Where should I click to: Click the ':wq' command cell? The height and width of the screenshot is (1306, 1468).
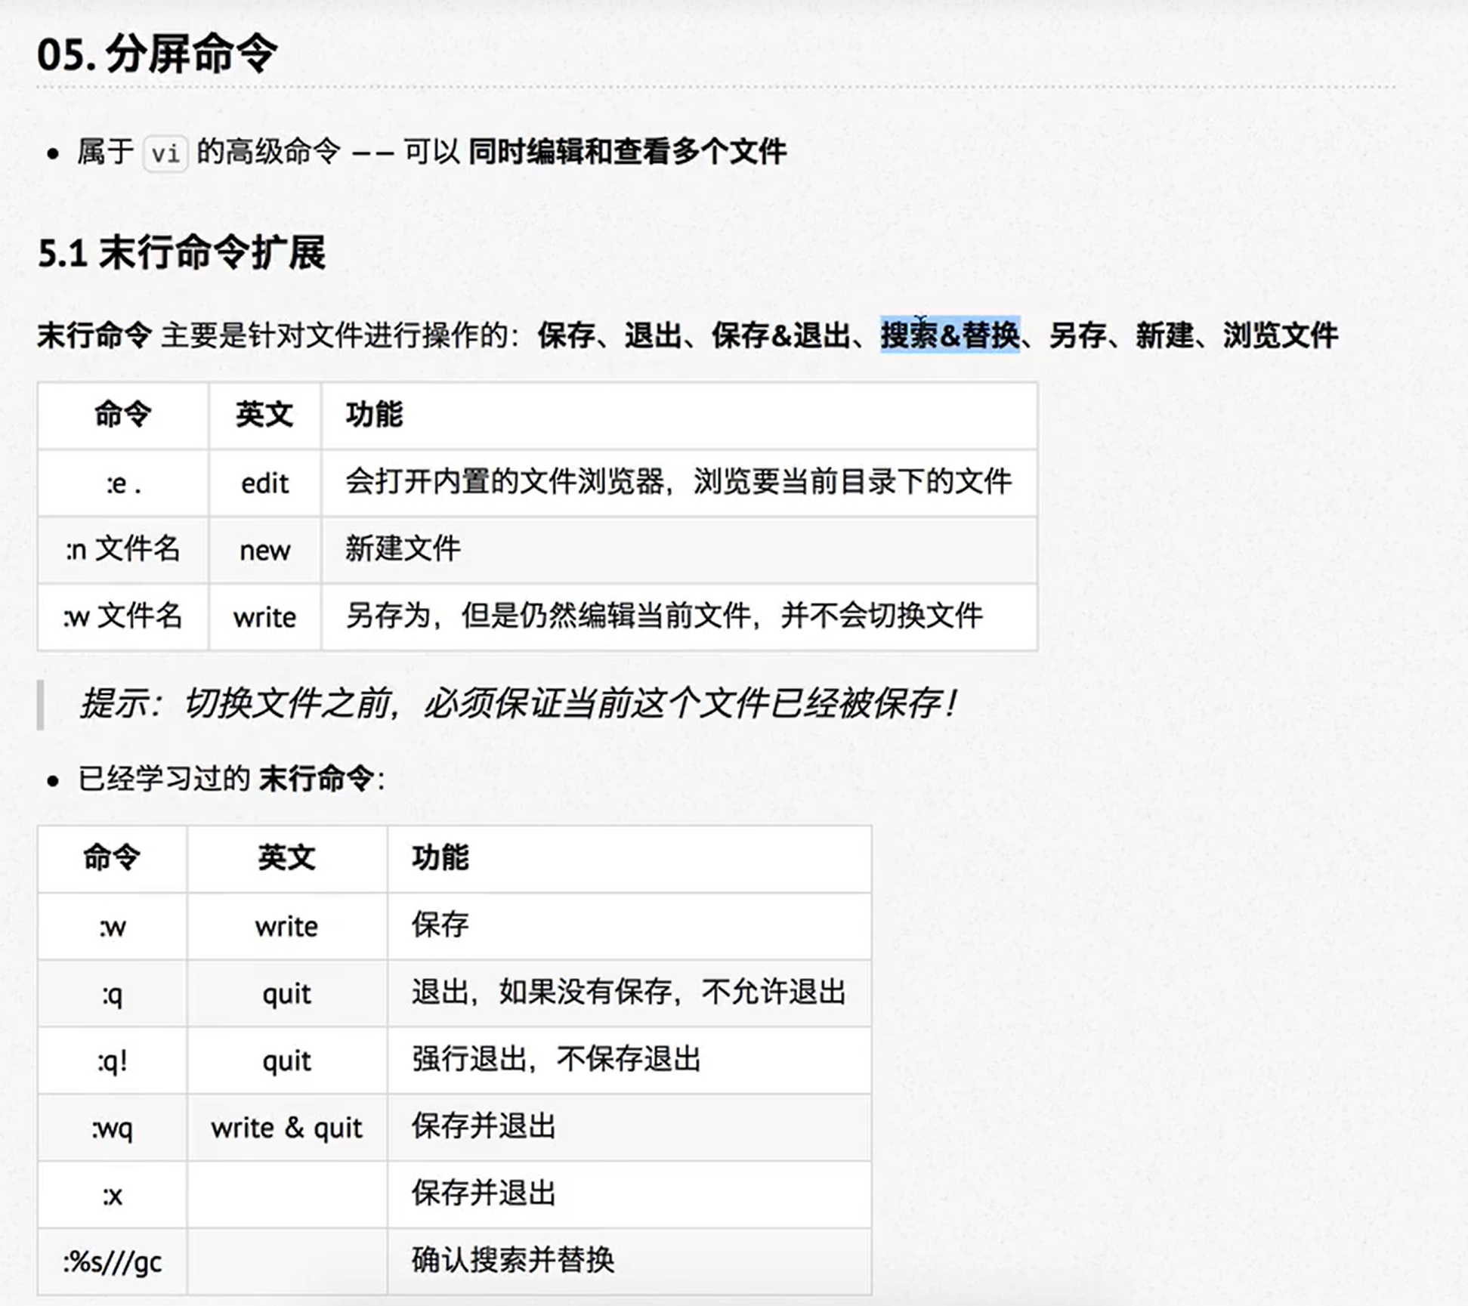point(113,1128)
